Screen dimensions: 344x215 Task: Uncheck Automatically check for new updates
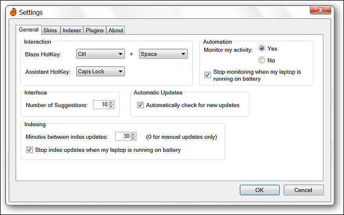pos(140,105)
